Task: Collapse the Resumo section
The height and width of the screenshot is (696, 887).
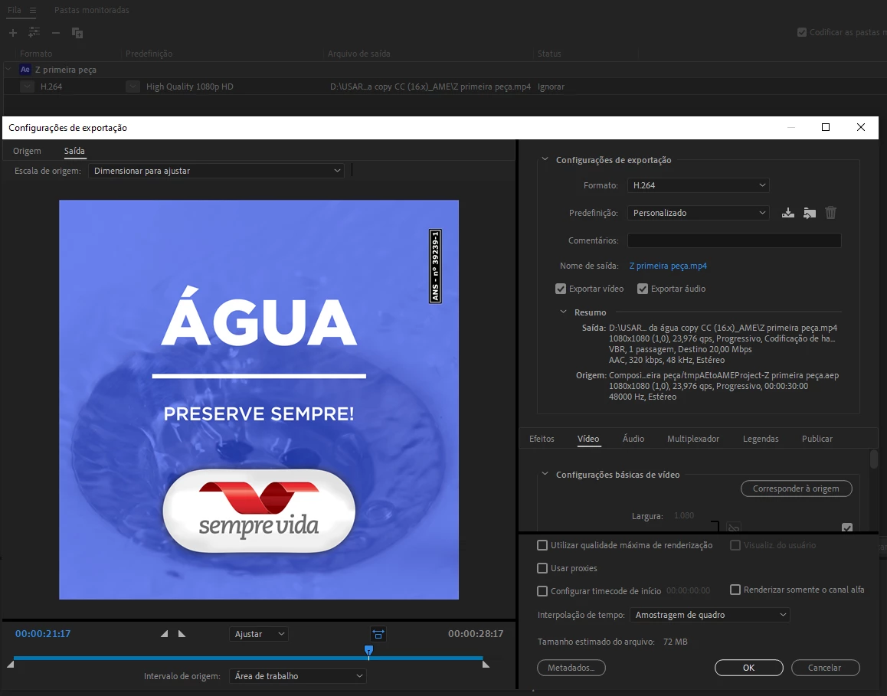Action: click(563, 312)
